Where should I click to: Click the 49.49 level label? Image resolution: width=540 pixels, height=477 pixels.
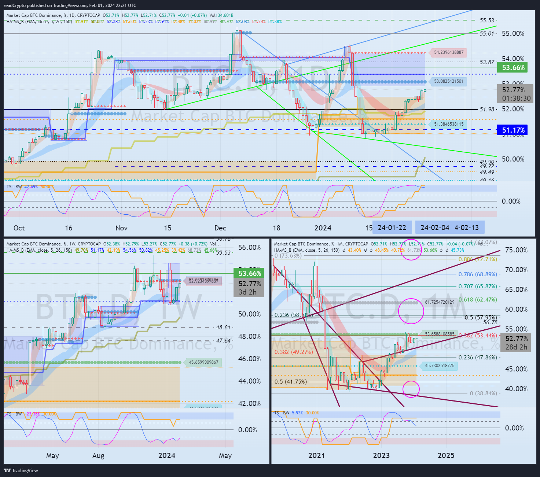pos(487,172)
